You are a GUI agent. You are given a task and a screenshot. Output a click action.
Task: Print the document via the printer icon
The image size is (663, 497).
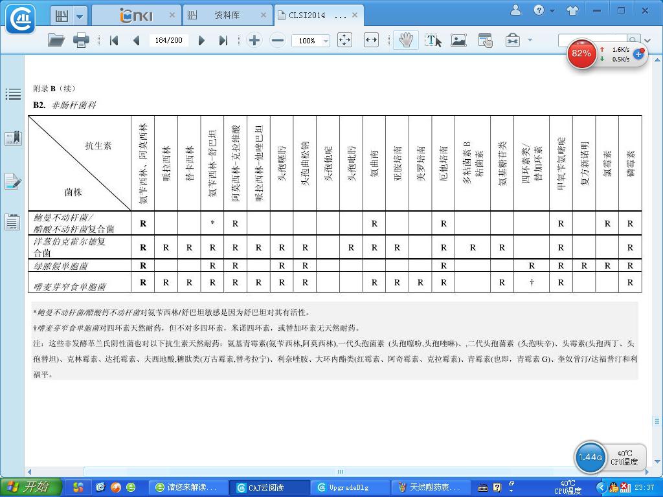tap(81, 40)
